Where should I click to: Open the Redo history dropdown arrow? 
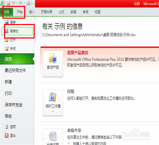(x=24, y=3)
